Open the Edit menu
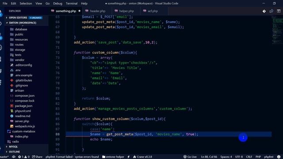Image resolution: width=283 pixels, height=159 pixels. [13, 4]
